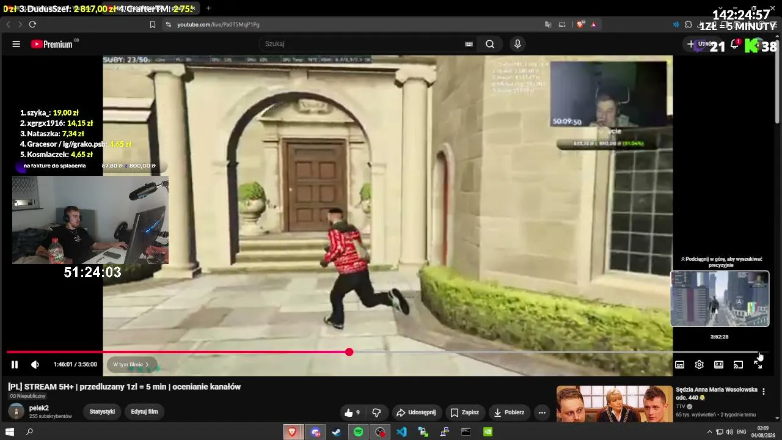Open more actions ellipsis under video
The width and height of the screenshot is (782, 440).
click(x=542, y=413)
